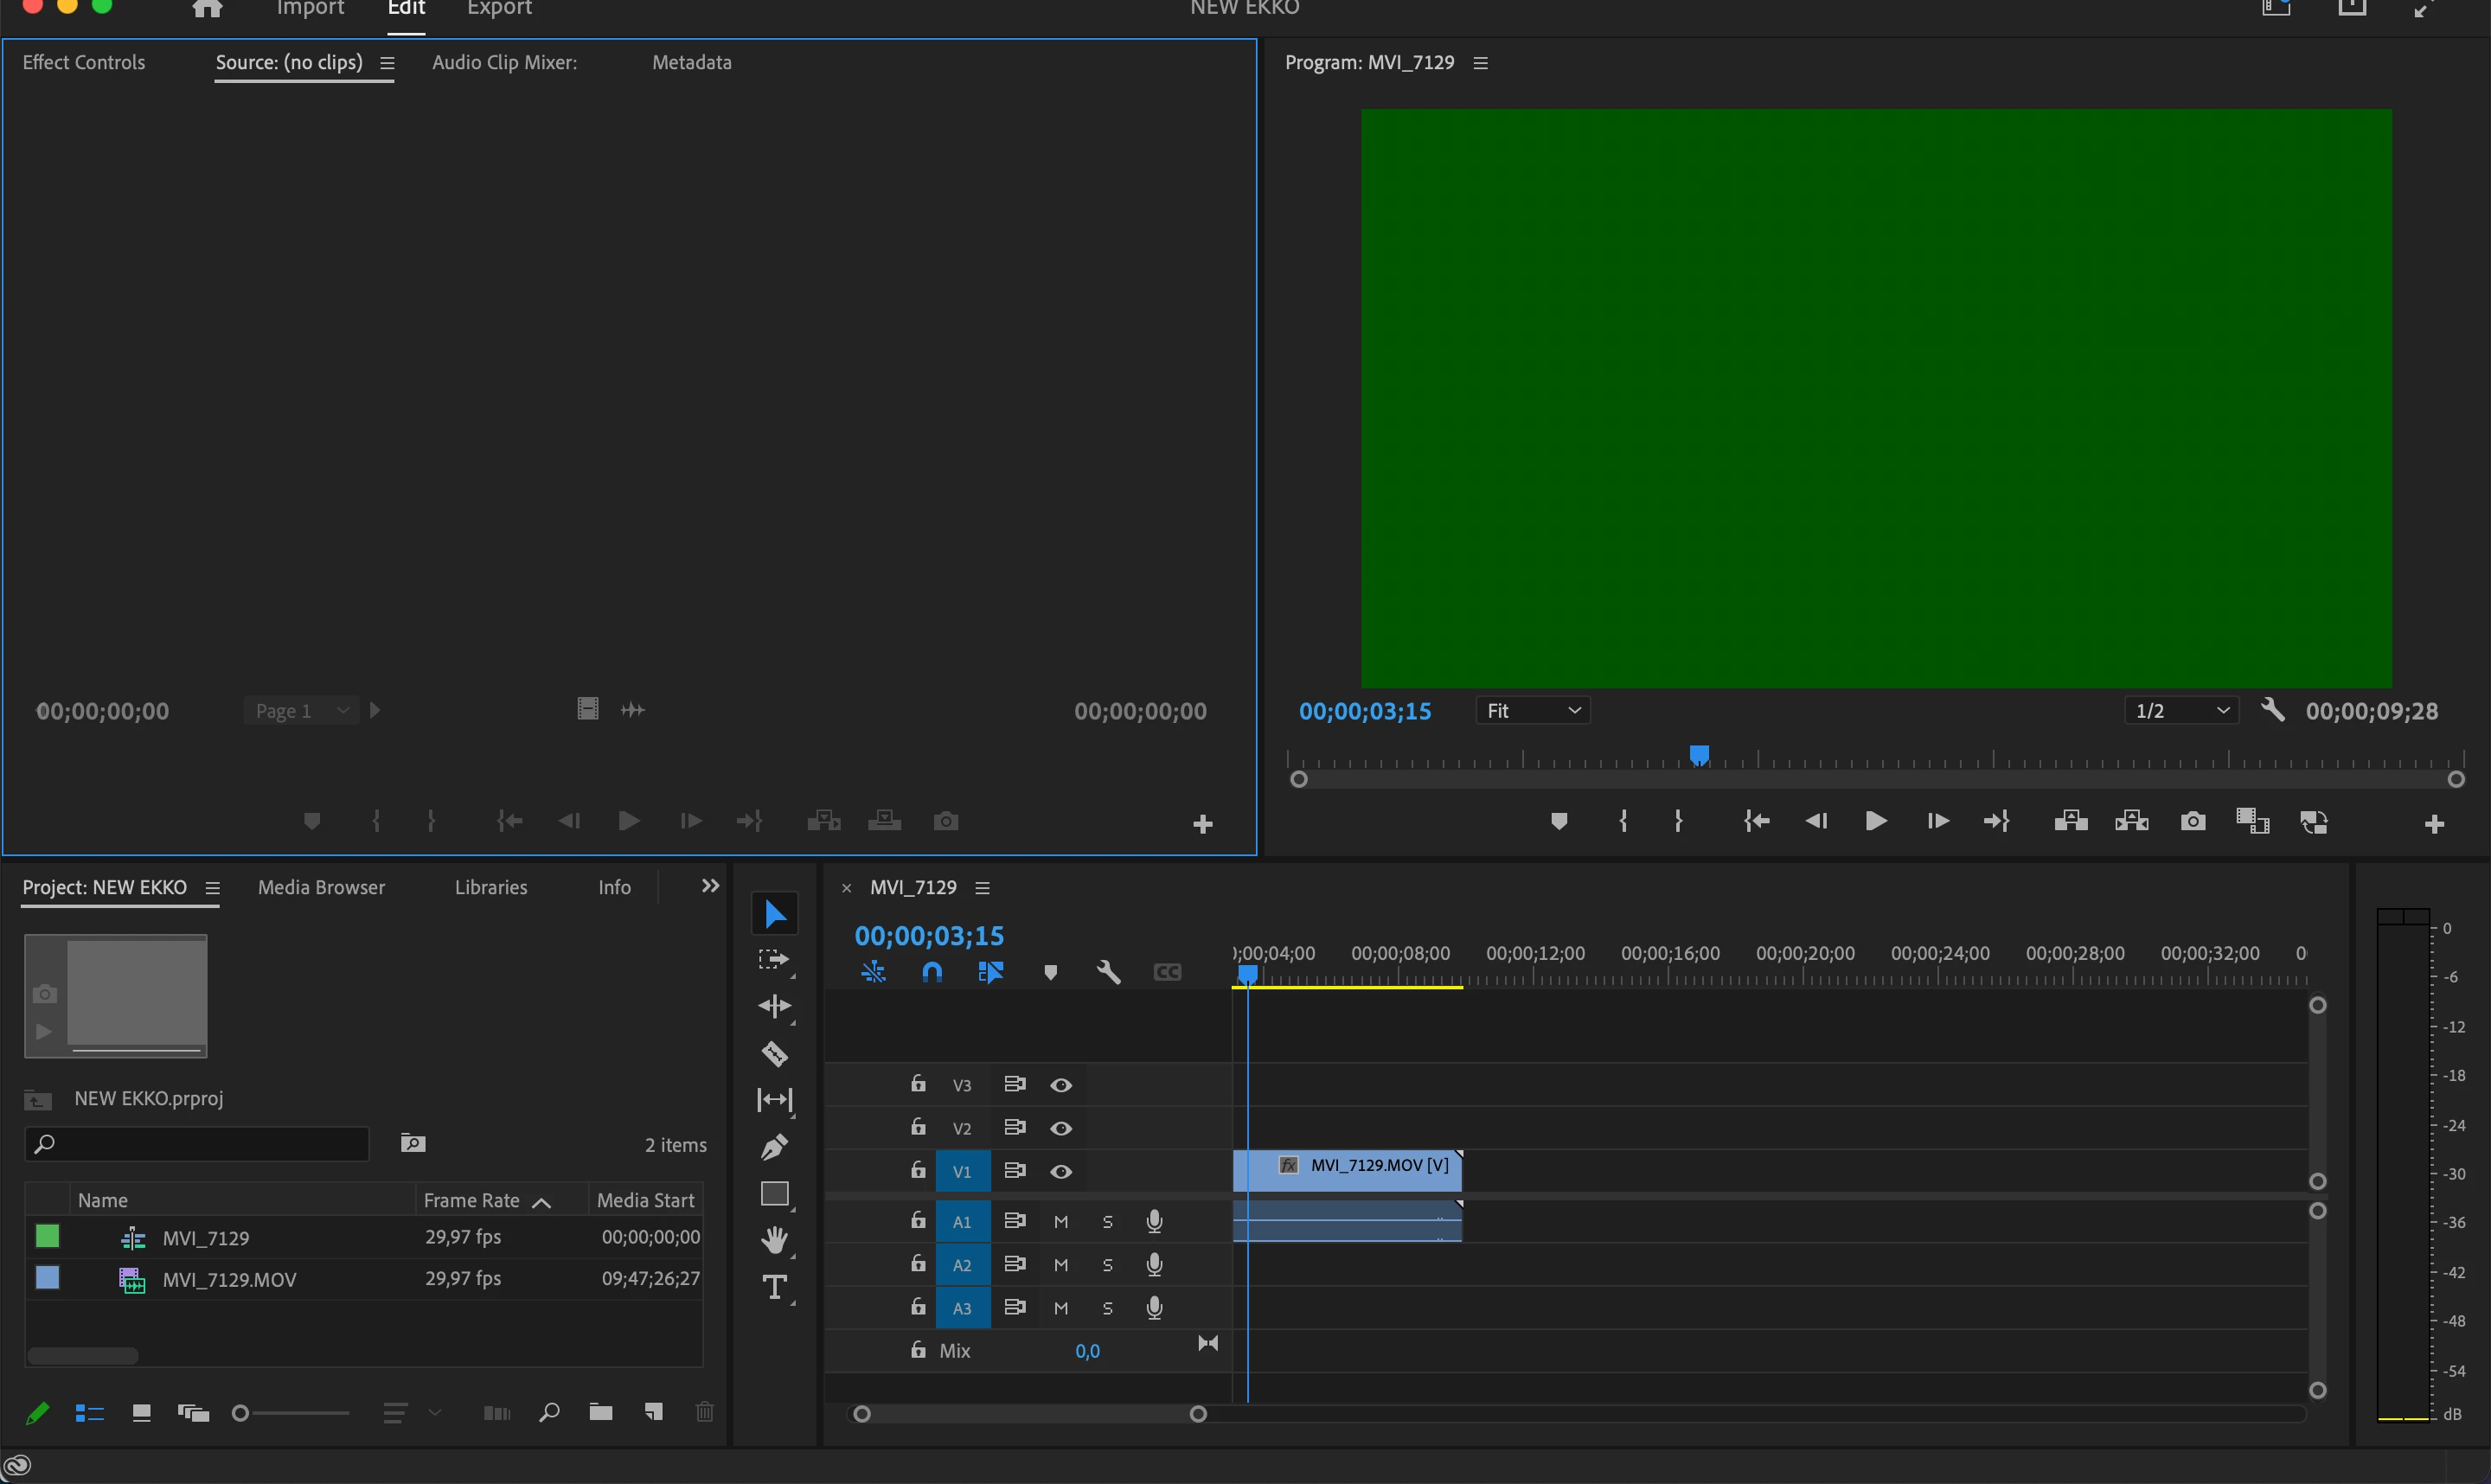Select the Hand tool

point(775,1240)
